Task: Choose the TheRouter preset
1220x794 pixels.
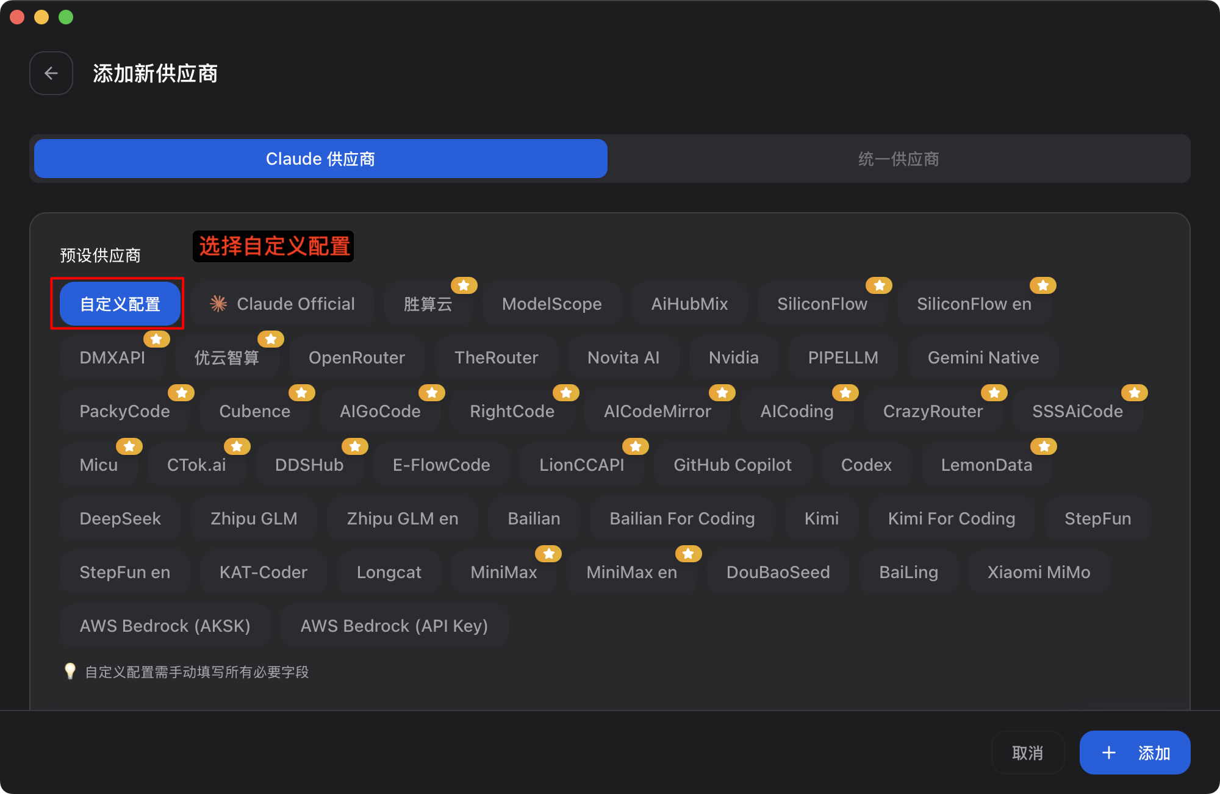Action: pyautogui.click(x=497, y=357)
